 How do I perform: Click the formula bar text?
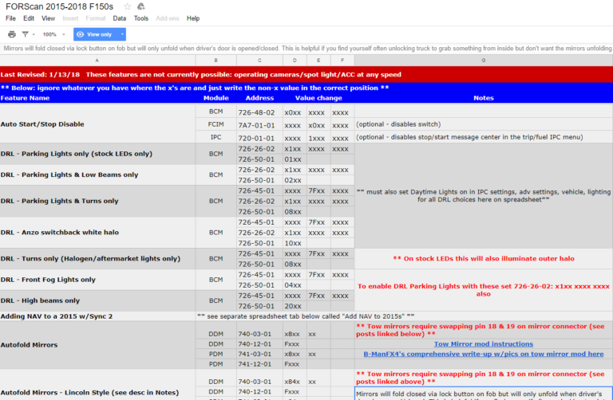point(306,49)
